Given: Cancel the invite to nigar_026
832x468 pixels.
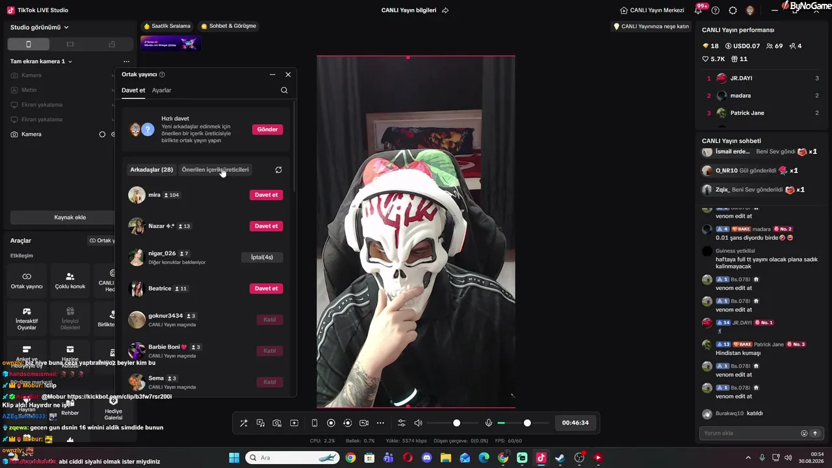Looking at the screenshot, I should (x=262, y=257).
